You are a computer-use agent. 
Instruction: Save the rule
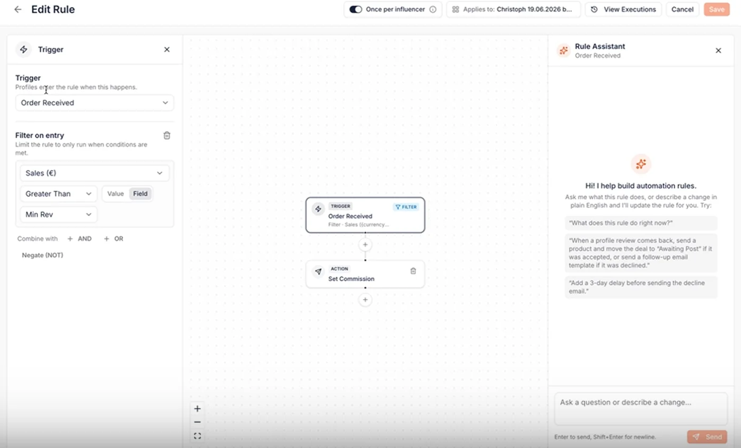point(717,10)
